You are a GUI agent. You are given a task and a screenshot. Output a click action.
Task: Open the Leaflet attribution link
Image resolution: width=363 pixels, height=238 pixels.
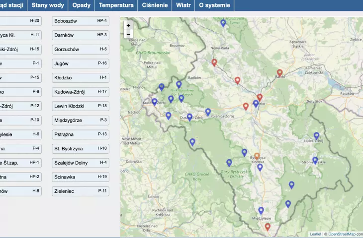(x=315, y=234)
